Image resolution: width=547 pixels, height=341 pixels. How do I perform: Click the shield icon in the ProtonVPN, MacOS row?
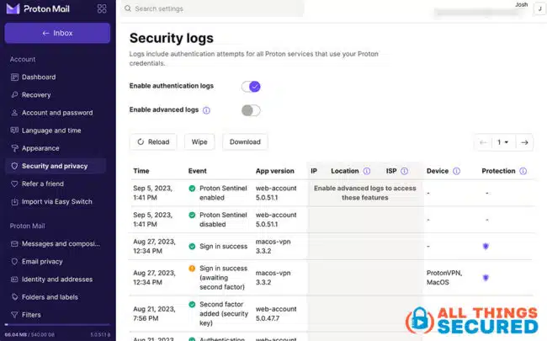click(x=486, y=278)
